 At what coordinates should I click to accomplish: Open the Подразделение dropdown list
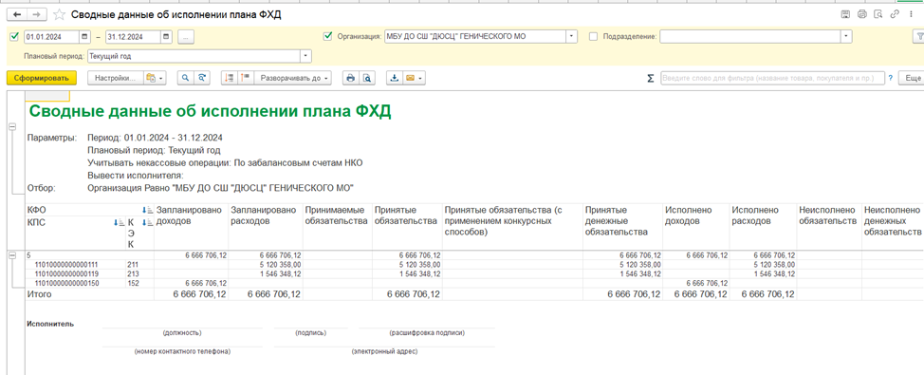(847, 37)
